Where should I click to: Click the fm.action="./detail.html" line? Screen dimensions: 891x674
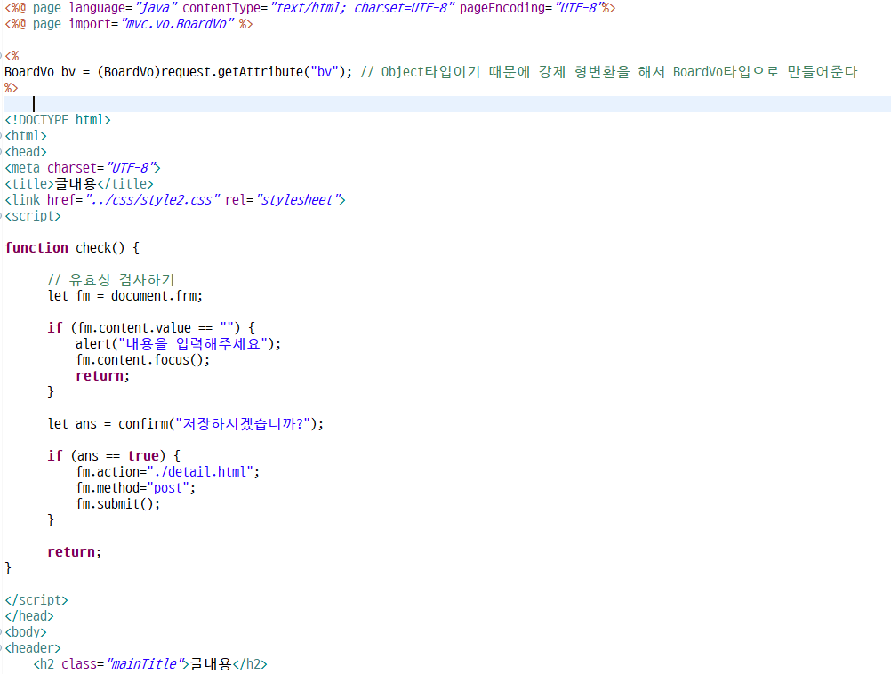click(x=168, y=471)
